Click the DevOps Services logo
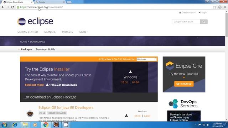Viewport: 228px width, 128px height. [183, 104]
